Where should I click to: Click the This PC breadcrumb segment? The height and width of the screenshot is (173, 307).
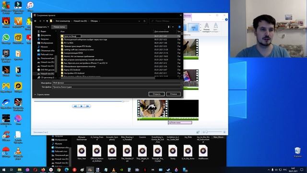[63, 21]
